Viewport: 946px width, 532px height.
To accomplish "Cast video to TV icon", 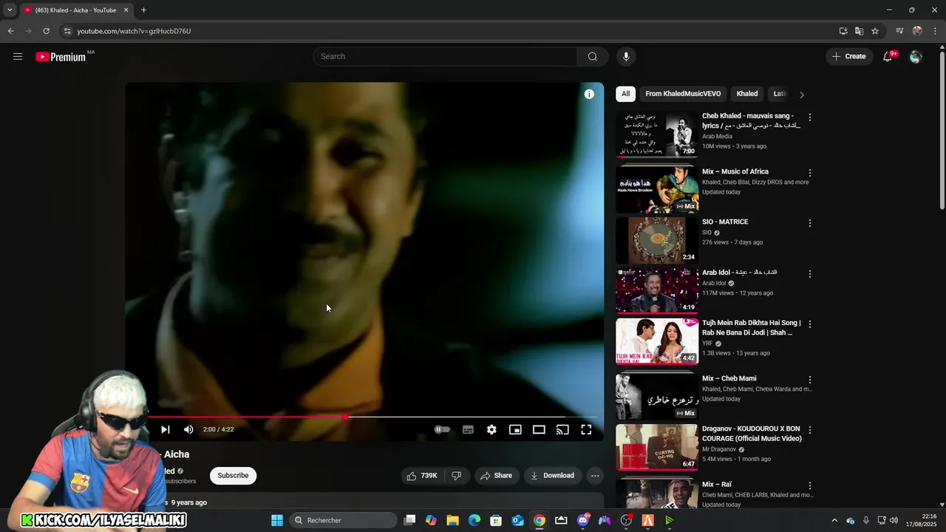I will coord(562,429).
